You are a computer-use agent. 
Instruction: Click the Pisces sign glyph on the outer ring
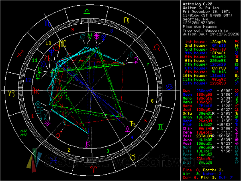(x=54, y=160)
